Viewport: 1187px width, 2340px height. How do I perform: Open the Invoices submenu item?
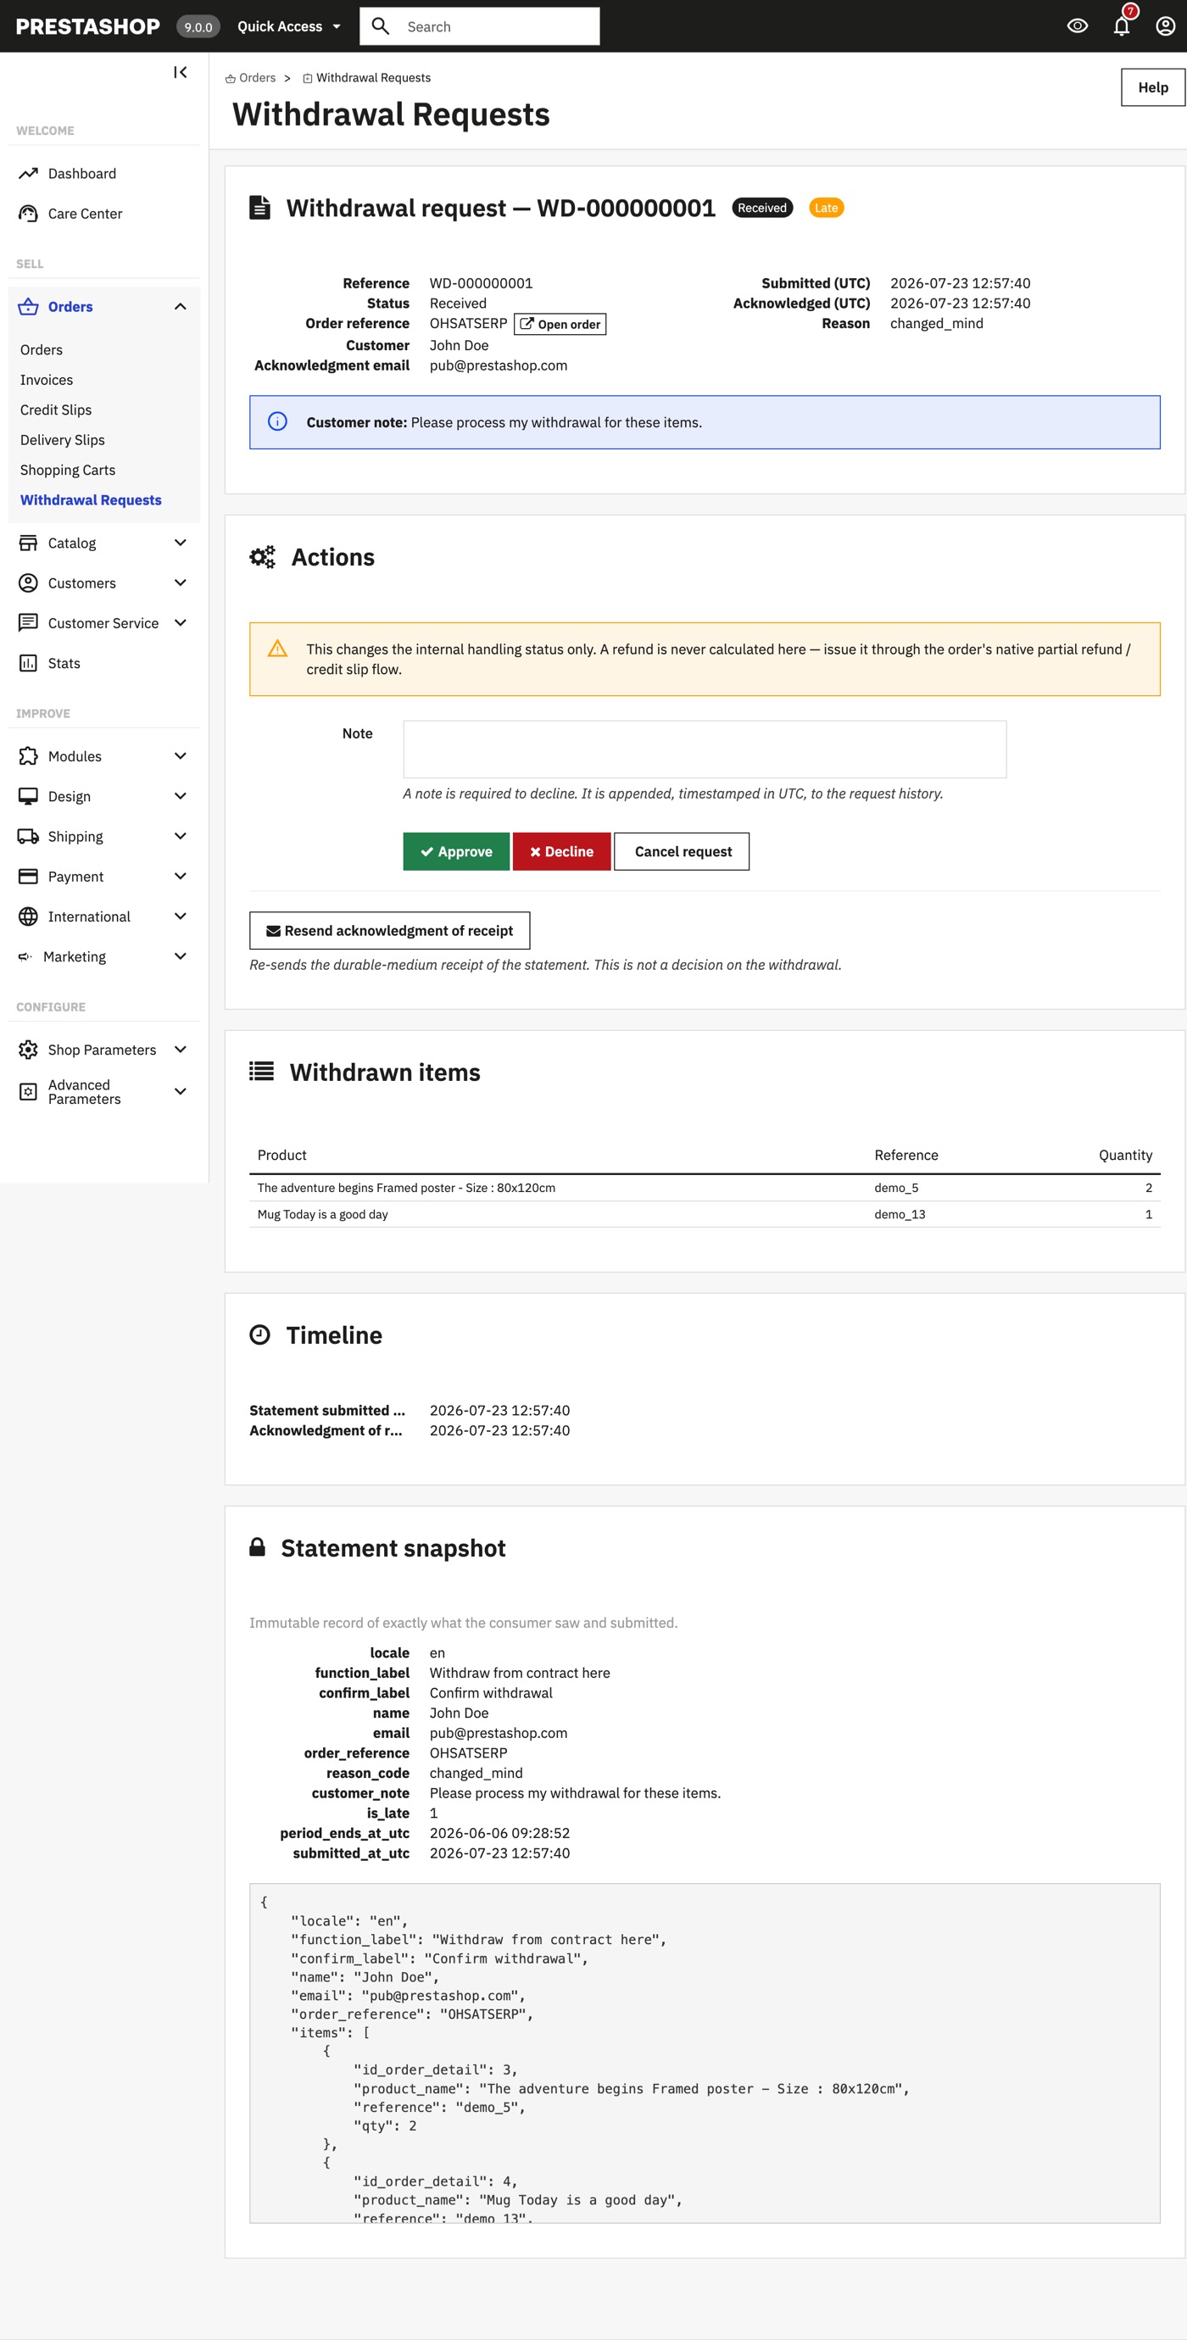point(47,380)
